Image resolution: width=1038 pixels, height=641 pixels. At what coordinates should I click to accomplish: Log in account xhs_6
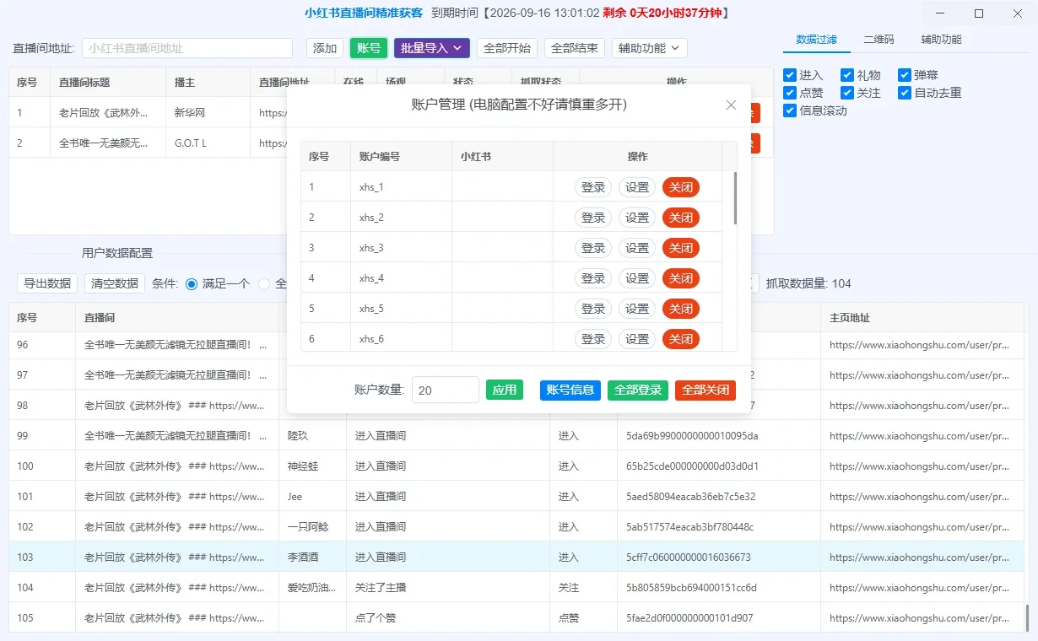593,339
